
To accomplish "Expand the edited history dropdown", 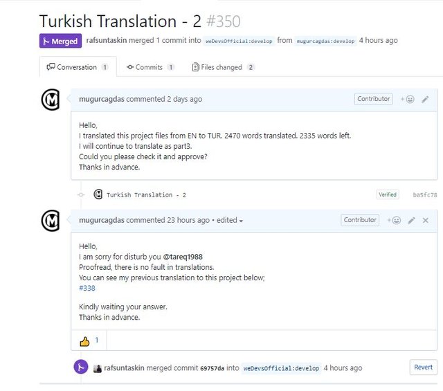I will (x=230, y=221).
